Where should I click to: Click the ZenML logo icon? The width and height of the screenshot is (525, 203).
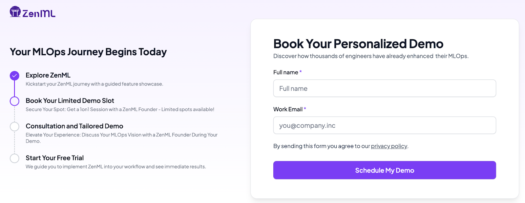[15, 12]
